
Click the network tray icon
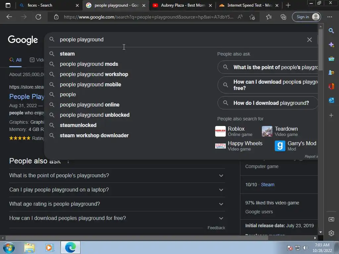298,248
